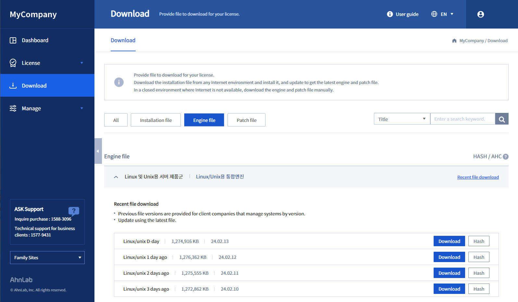
Task: Click the 'Linux/unix D-day' row title
Action: click(x=141, y=241)
